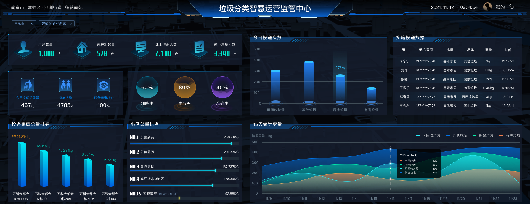530x204 pixels.
Task: Click the offline registration notepad icon
Action: coord(199,49)
